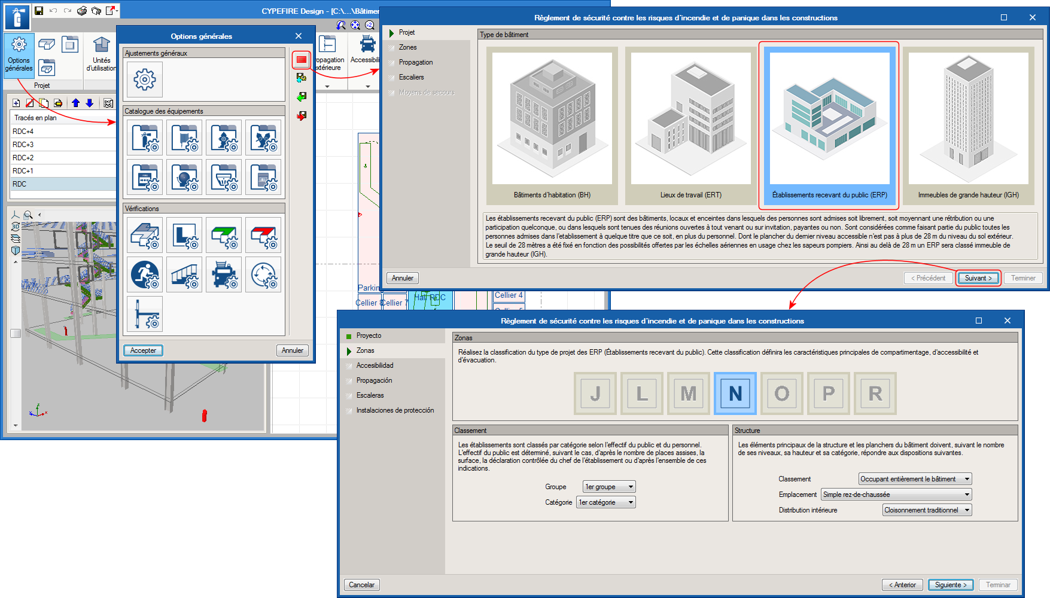Viewport: 1050px width, 598px height.
Task: Expand the Accessibilité ribbon group arrow
Action: (x=368, y=86)
